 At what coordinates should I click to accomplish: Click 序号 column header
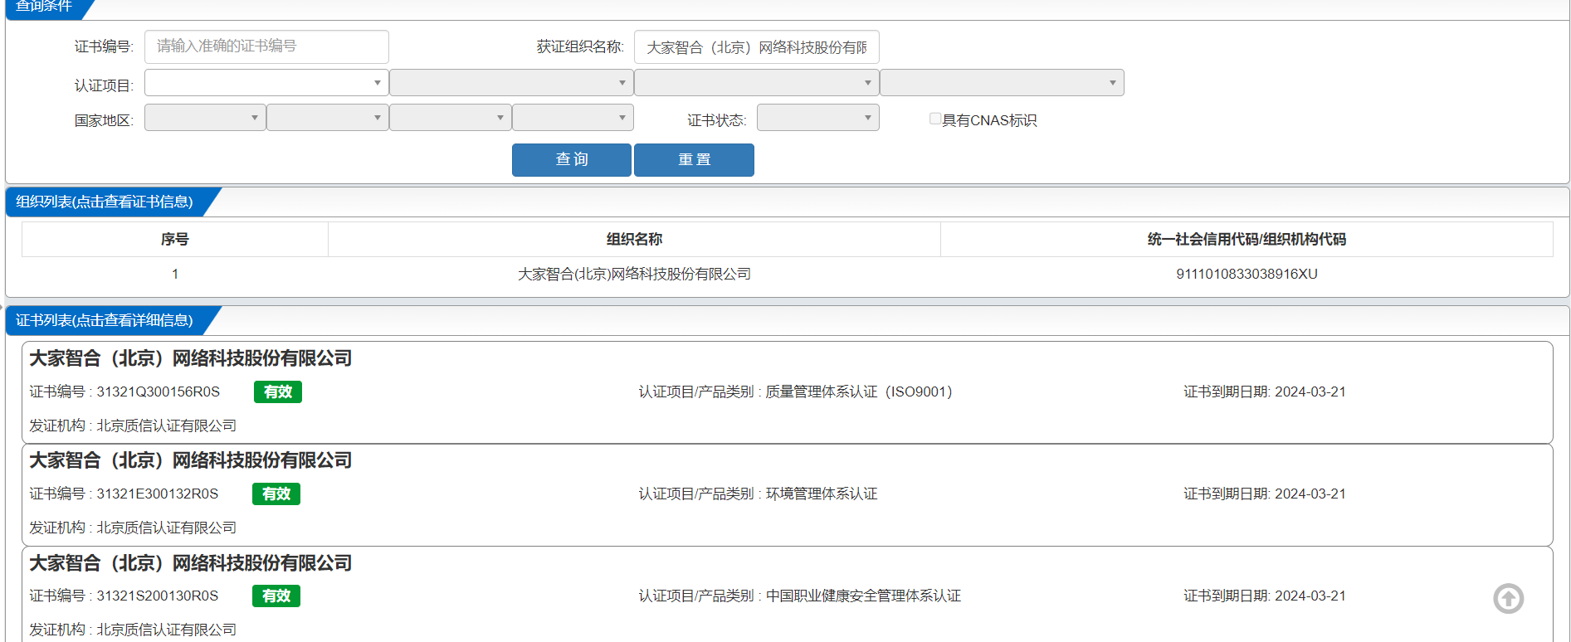tap(175, 239)
